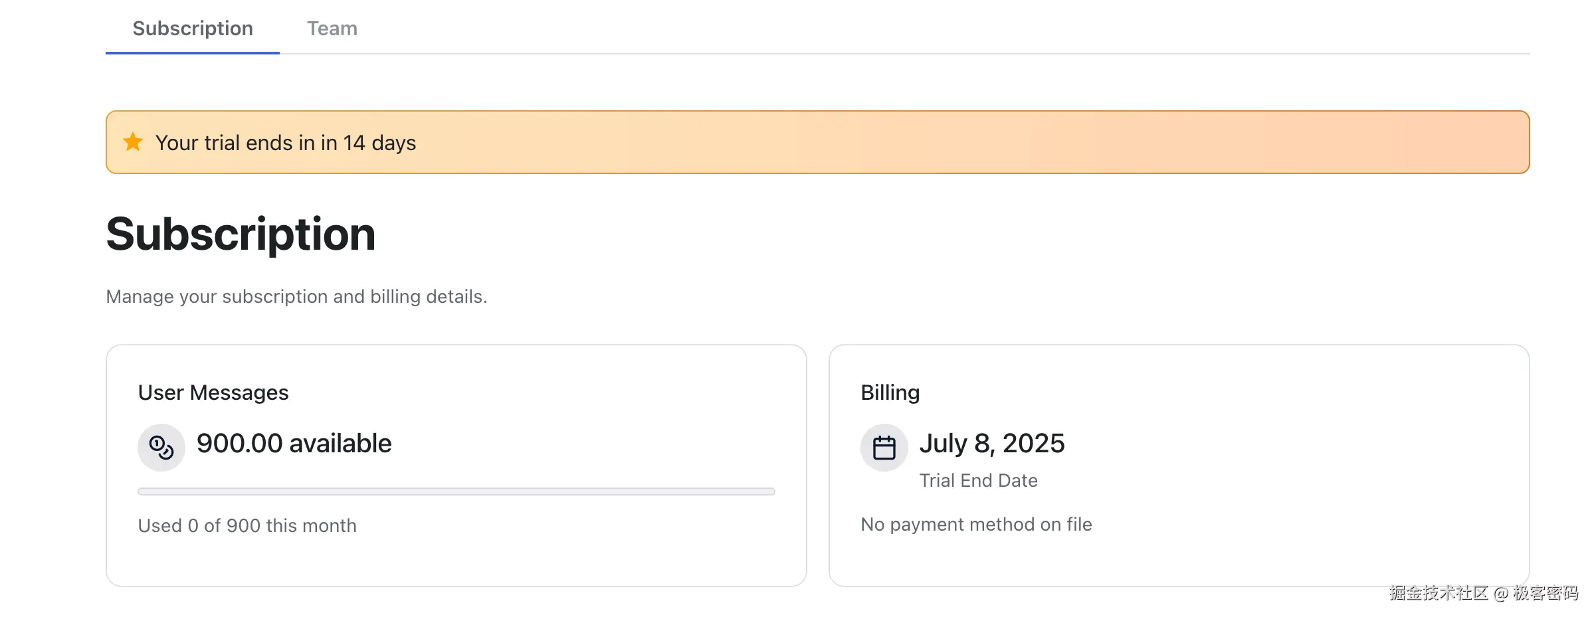Click the 900.00 available text

click(x=294, y=443)
